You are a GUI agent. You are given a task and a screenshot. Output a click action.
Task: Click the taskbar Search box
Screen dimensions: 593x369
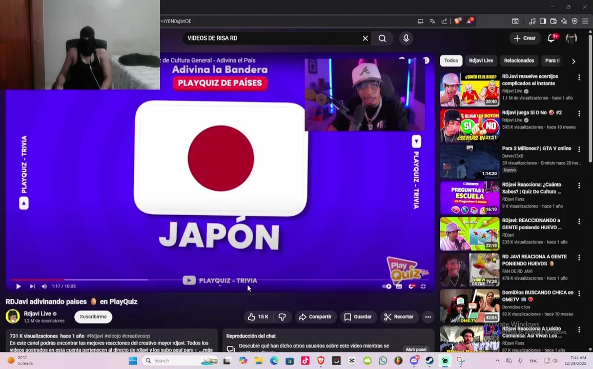[x=180, y=361]
